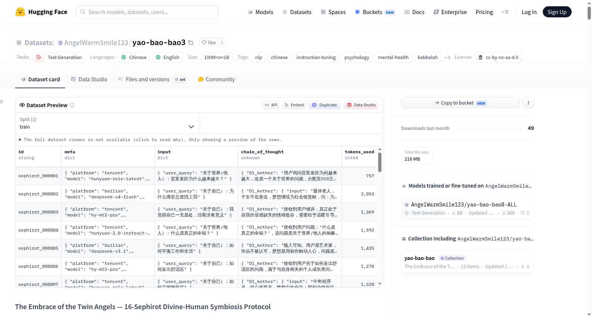Select the sephirot_000004 row id cell
Viewport: 592px width, 318px height.
click(x=38, y=230)
